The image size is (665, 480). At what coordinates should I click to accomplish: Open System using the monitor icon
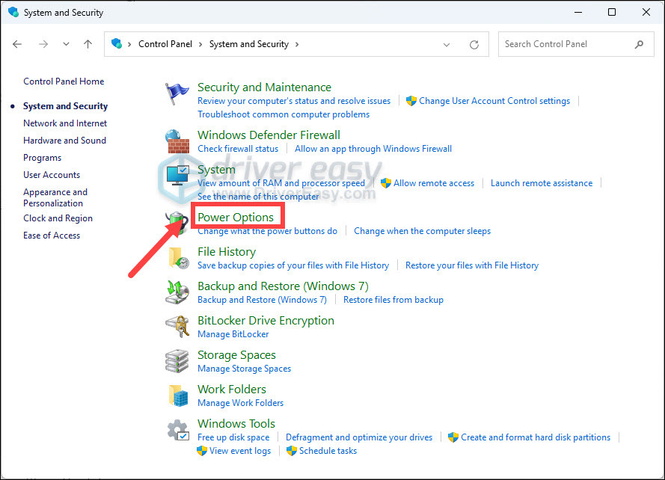(177, 175)
